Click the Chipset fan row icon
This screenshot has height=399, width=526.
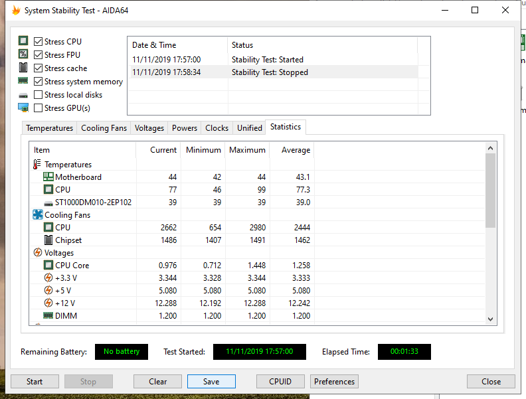point(48,240)
